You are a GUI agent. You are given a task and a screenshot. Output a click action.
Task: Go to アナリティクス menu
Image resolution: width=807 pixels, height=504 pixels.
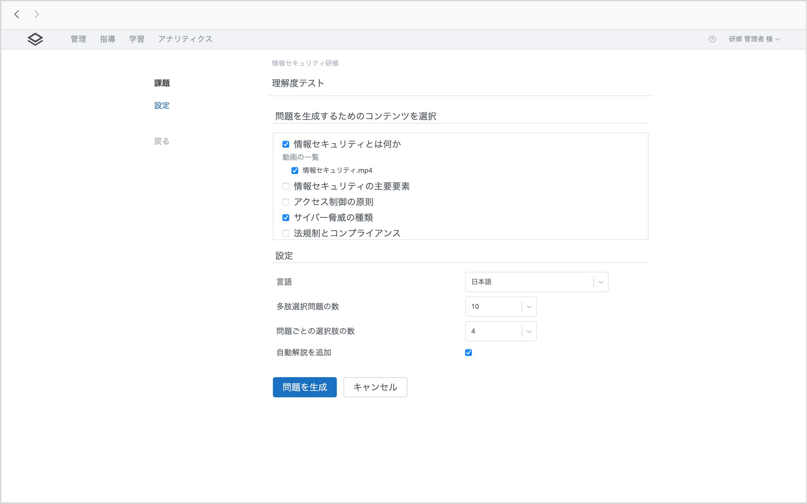pos(185,39)
